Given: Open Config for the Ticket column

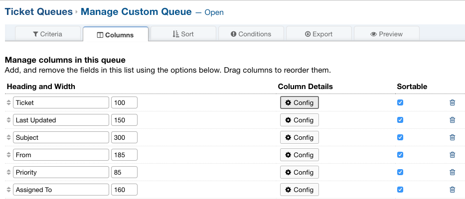Looking at the screenshot, I should pyautogui.click(x=299, y=102).
